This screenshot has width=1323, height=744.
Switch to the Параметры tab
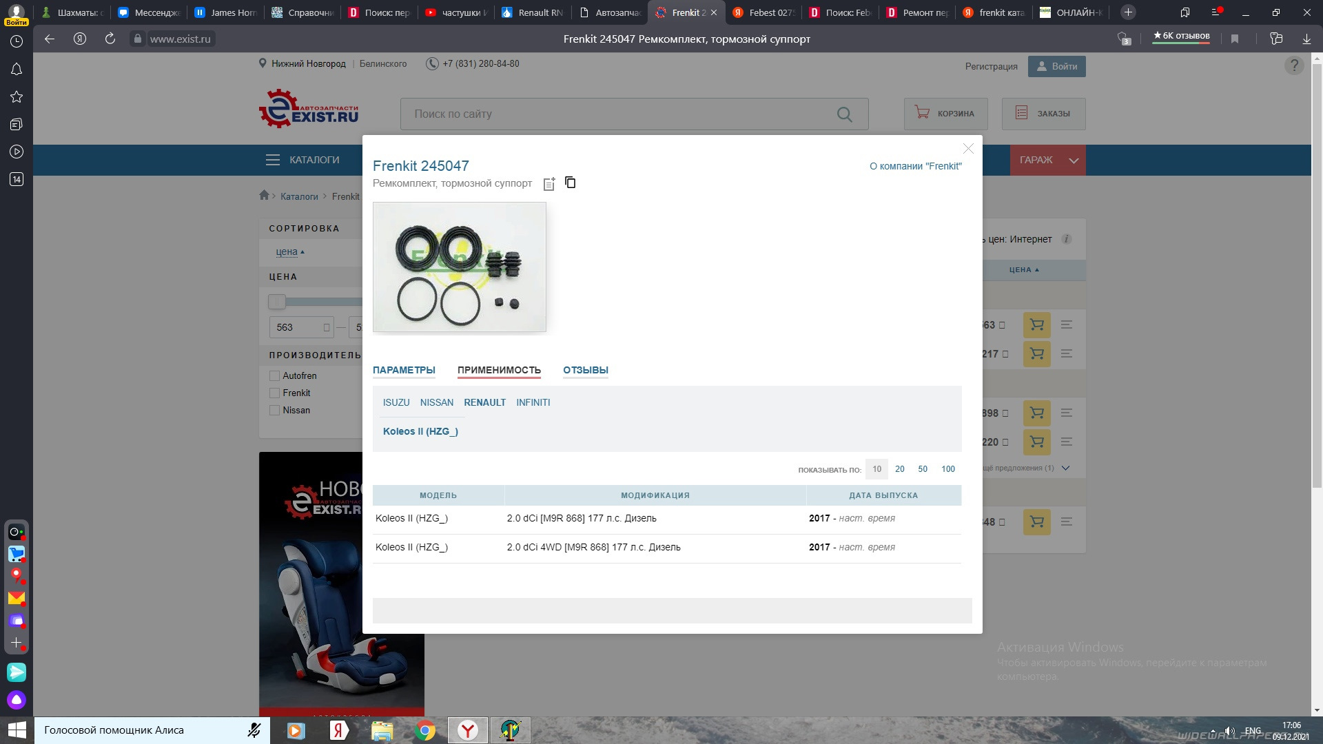point(404,370)
